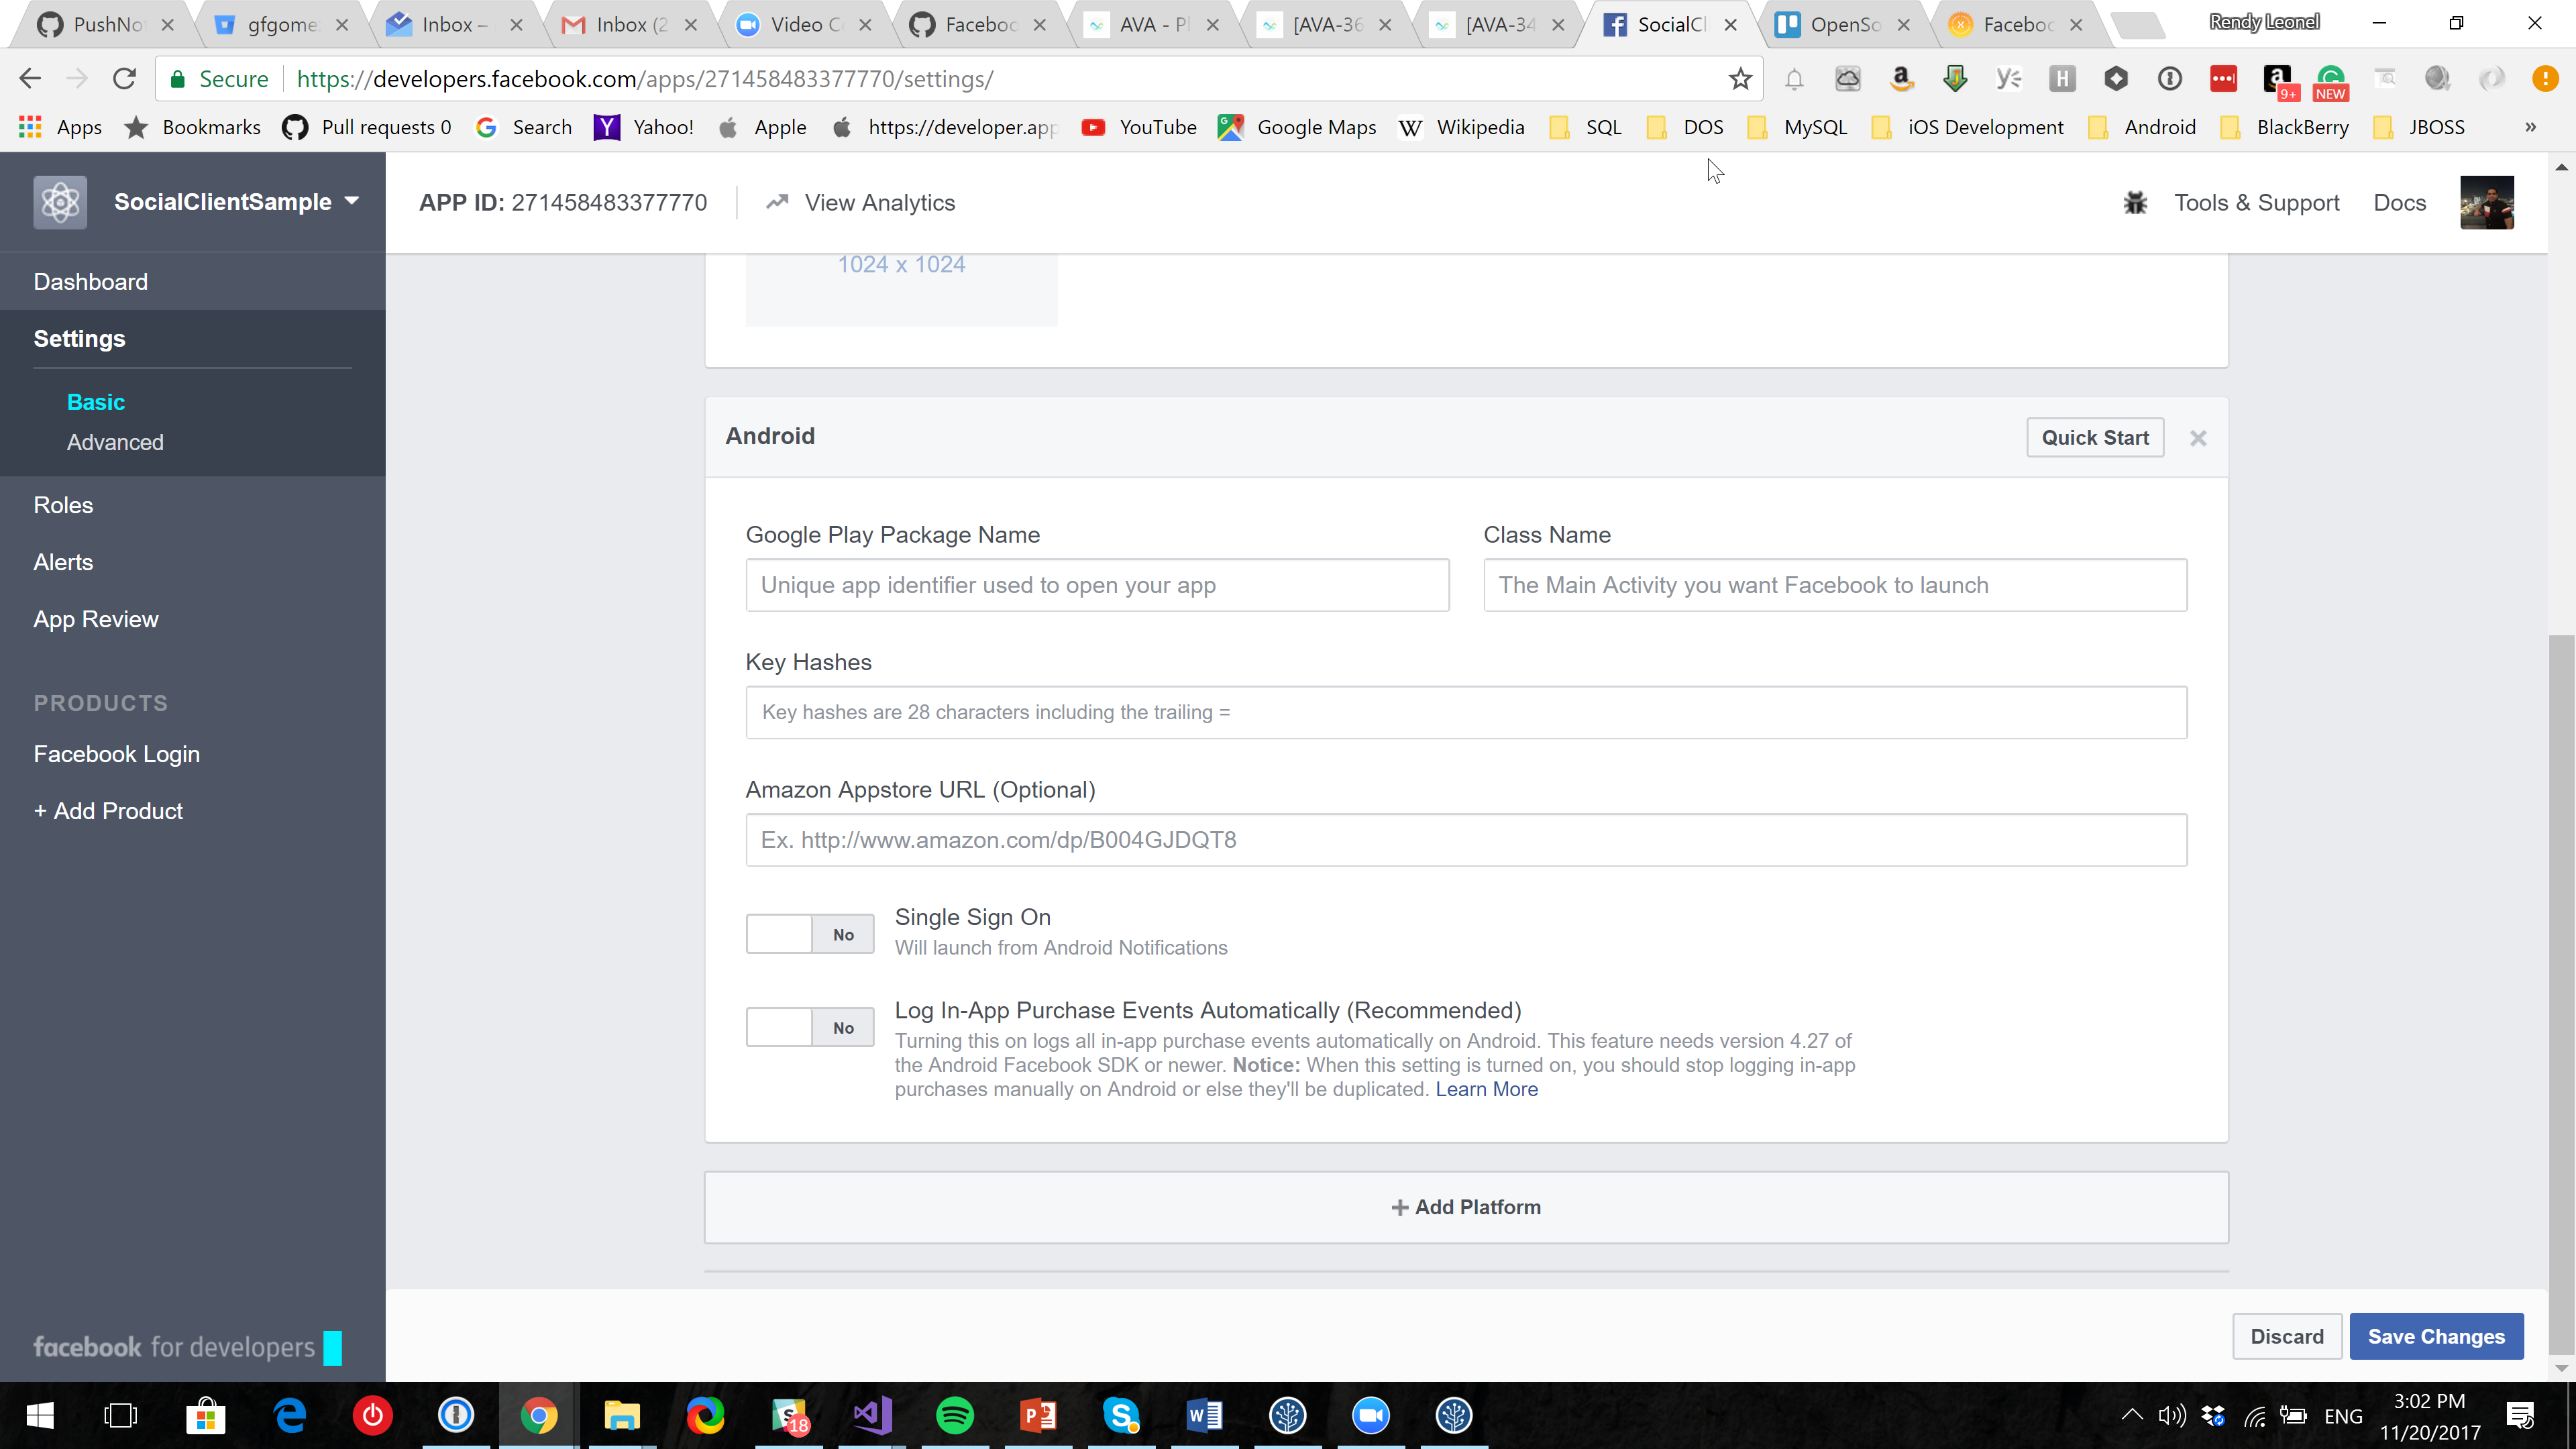Bookmark this page with the star icon
Image resolution: width=2576 pixels, height=1449 pixels.
pos(1740,79)
